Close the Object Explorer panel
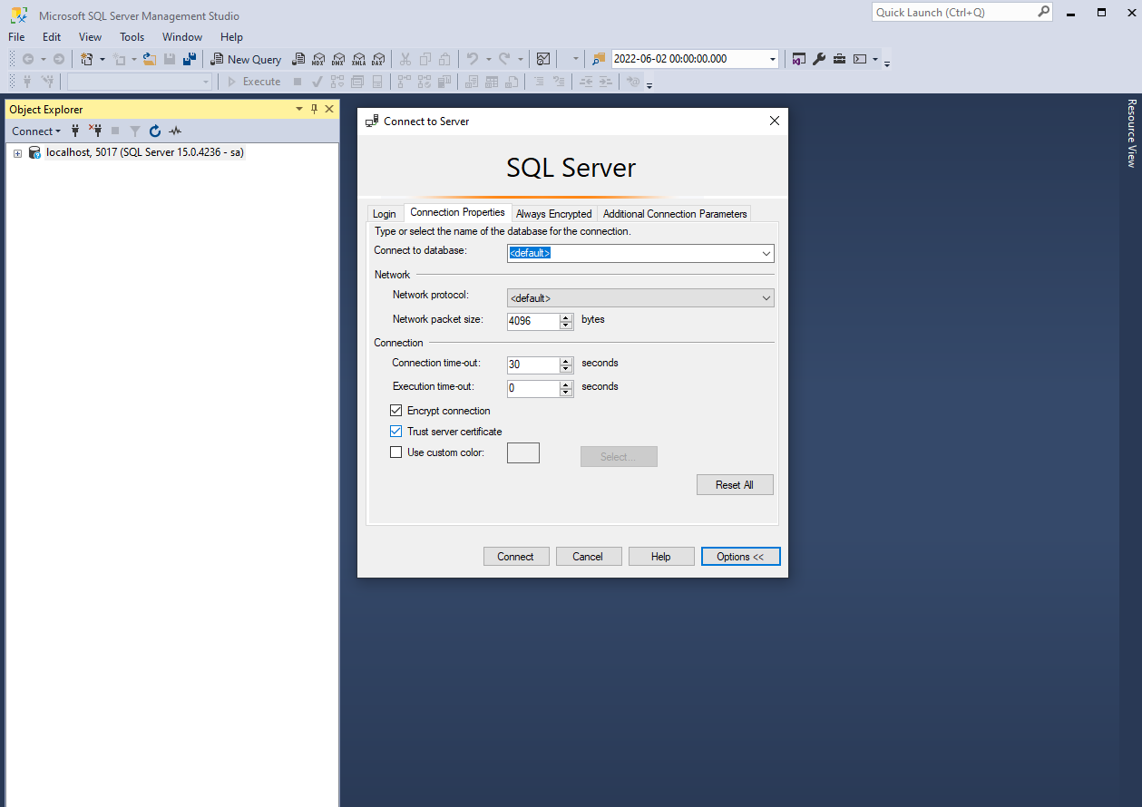 pyautogui.click(x=330, y=109)
